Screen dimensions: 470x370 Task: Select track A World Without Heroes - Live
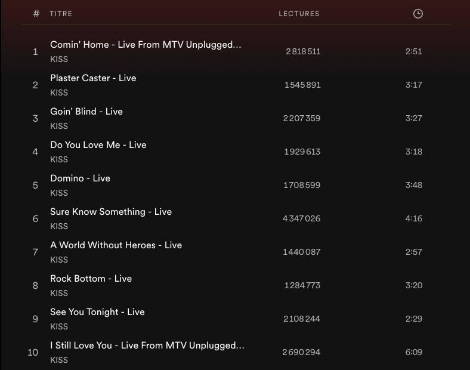tap(116, 245)
